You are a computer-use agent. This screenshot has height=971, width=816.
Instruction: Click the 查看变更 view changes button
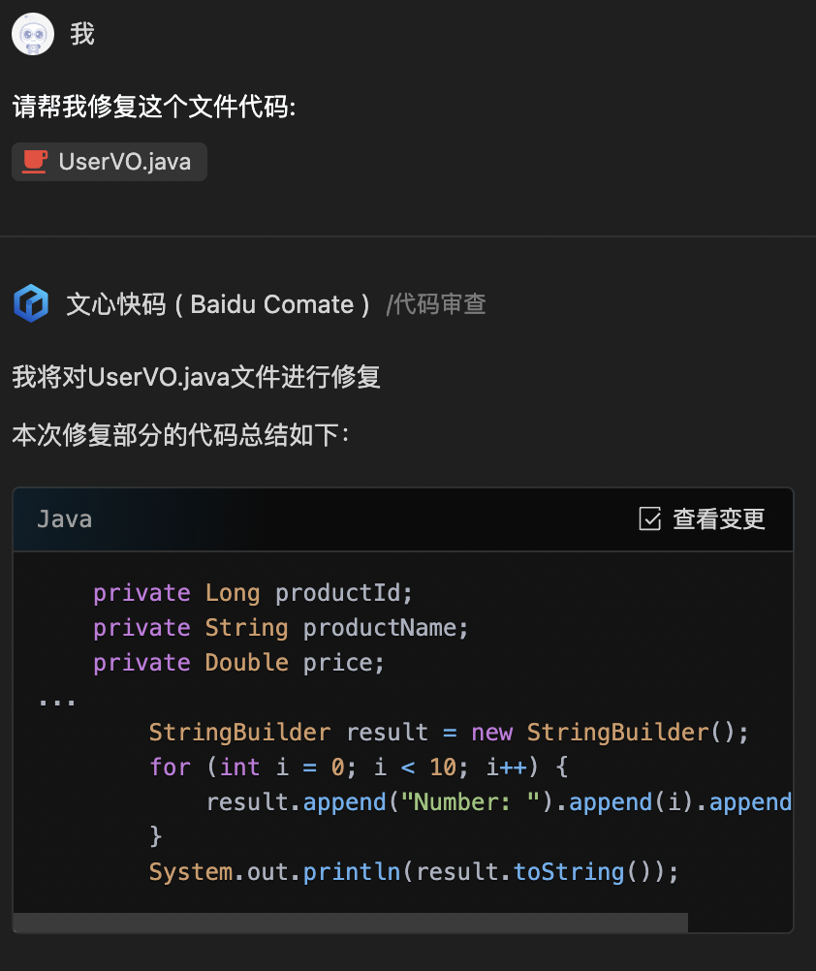pos(702,519)
